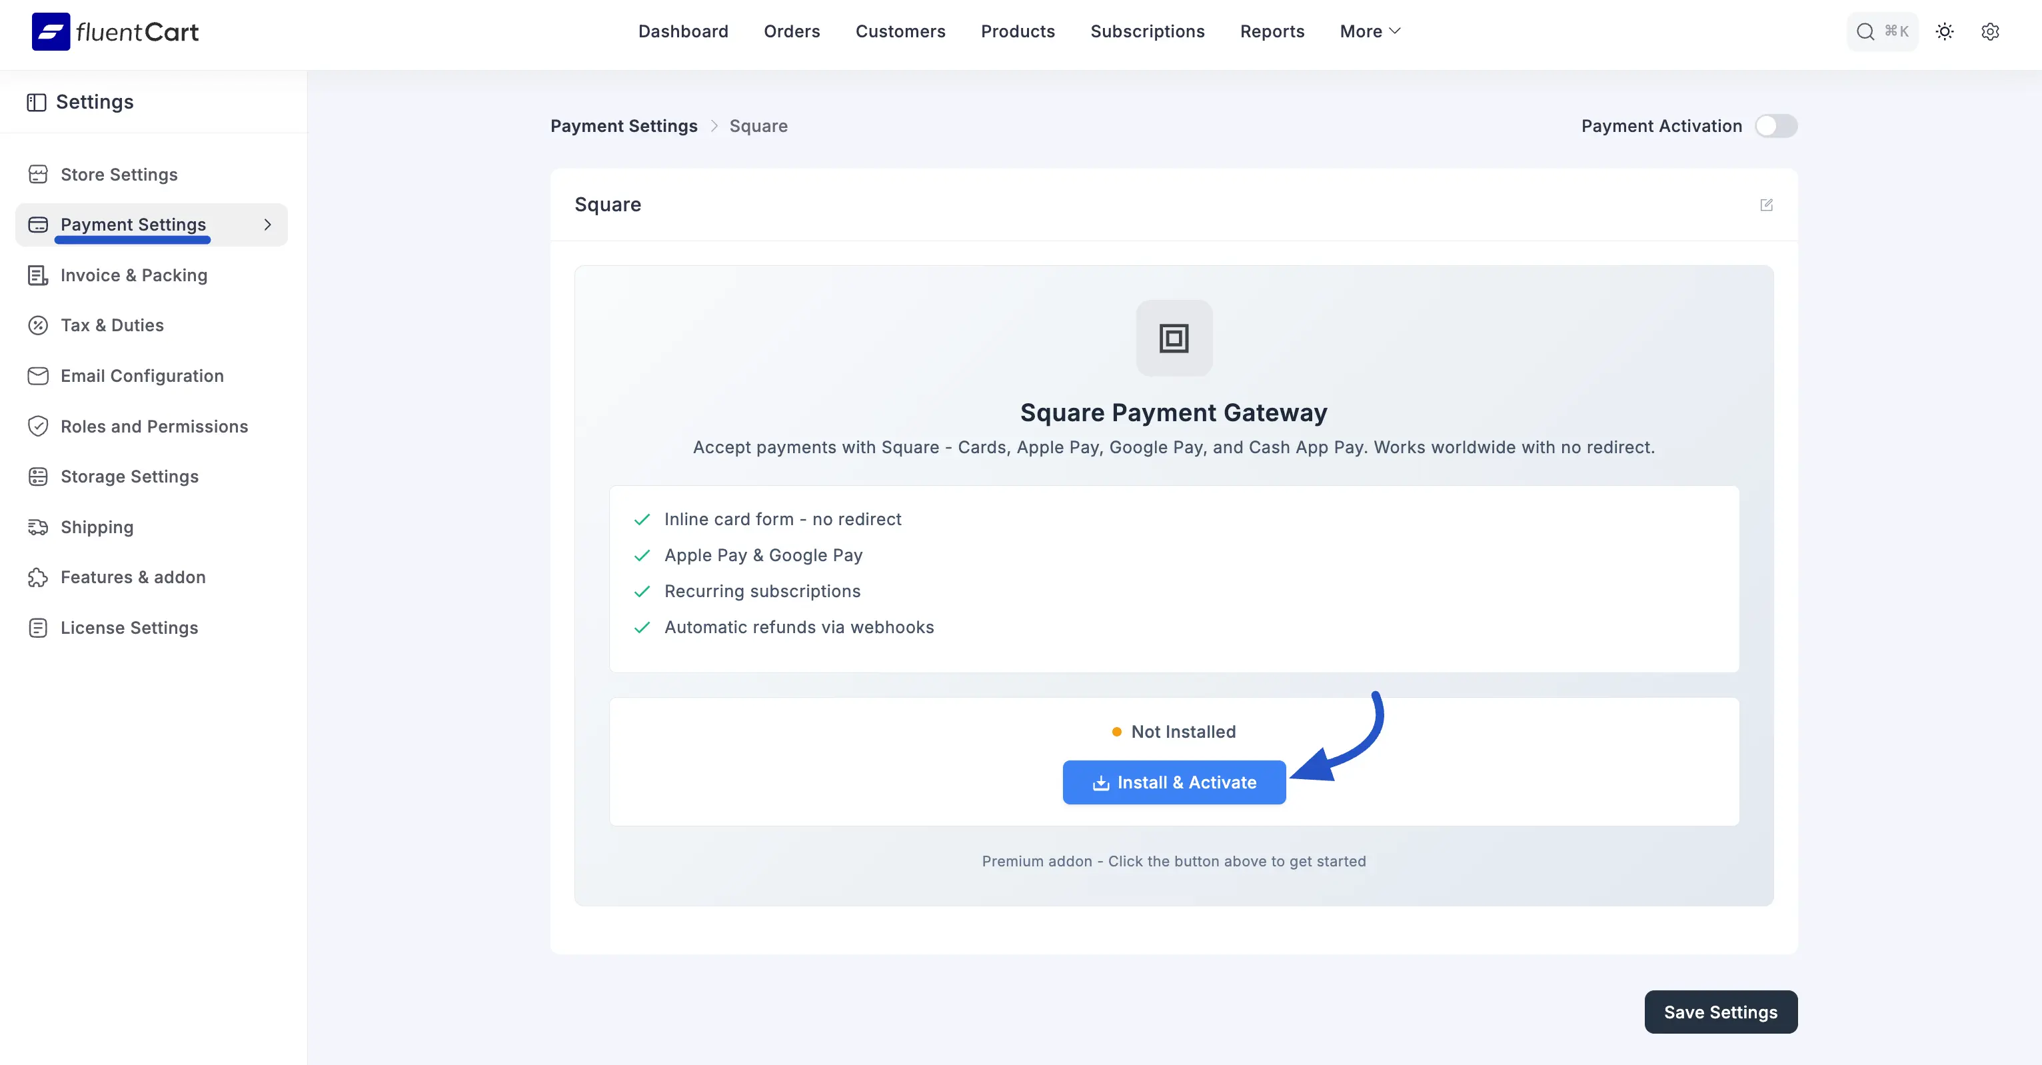Click the Square card title
Screen dimensions: 2042x1065
(607, 205)
